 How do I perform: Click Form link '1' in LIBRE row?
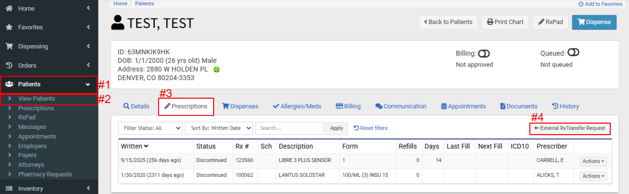coord(343,160)
